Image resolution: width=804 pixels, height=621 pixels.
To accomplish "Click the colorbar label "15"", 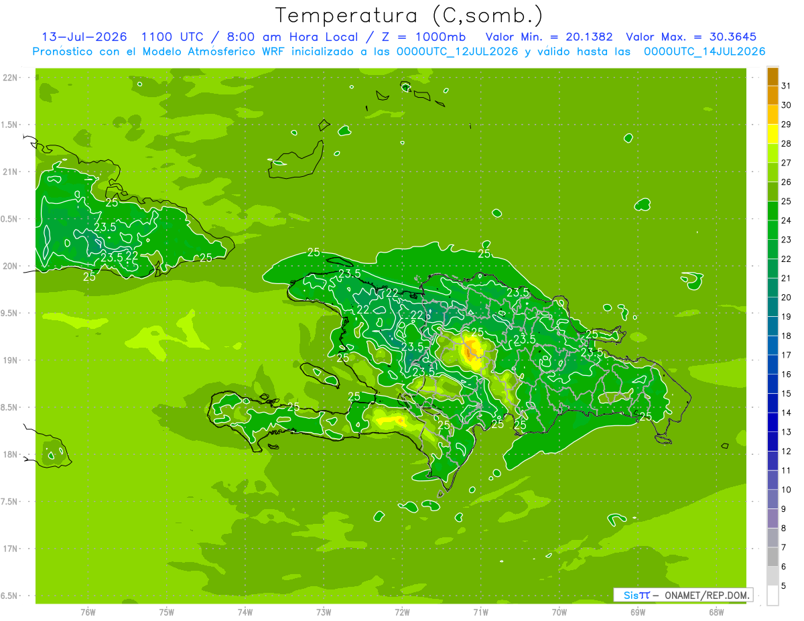I will 787,394.
